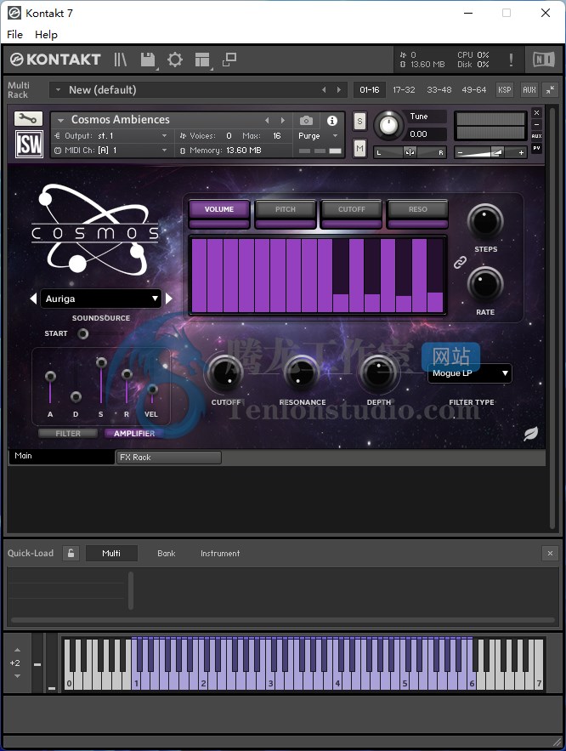The height and width of the screenshot is (751, 566).
Task: Open the Cosmos Ambiences instrument dropdown
Action: tap(60, 120)
